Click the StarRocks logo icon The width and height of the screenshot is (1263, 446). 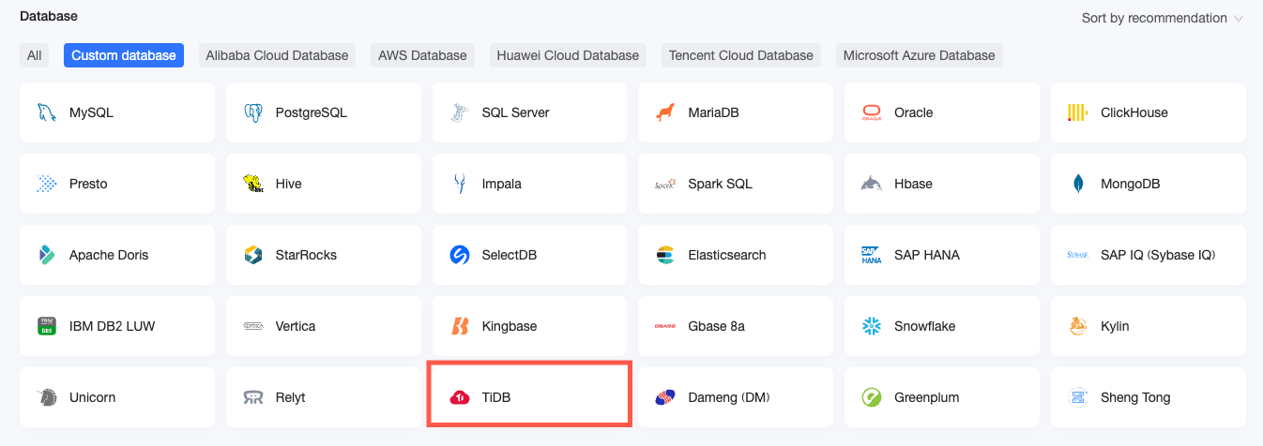(x=252, y=255)
